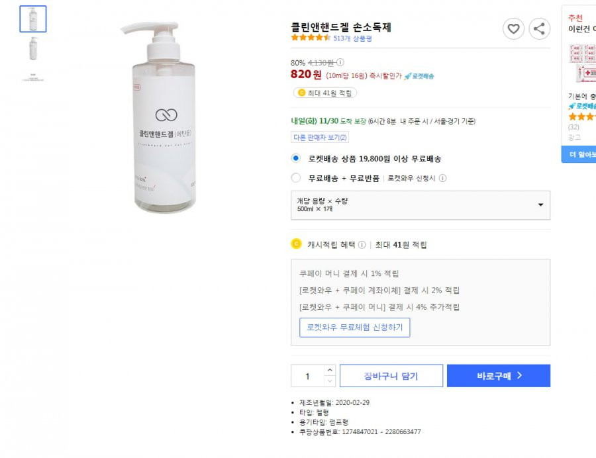Select 로켓배송 상품 19,800원 이상 무료배송 option
The height and width of the screenshot is (458, 596).
click(x=296, y=158)
